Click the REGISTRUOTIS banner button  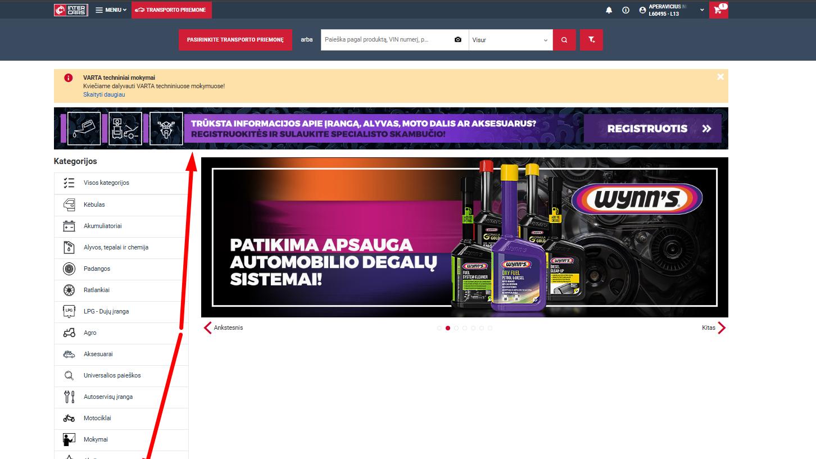tap(652, 129)
